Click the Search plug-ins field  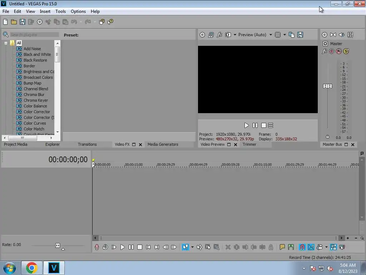[x=34, y=35]
